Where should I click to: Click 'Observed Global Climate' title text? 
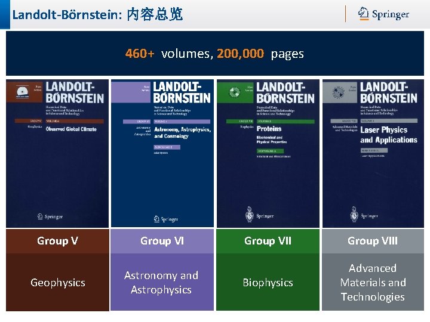71,129
